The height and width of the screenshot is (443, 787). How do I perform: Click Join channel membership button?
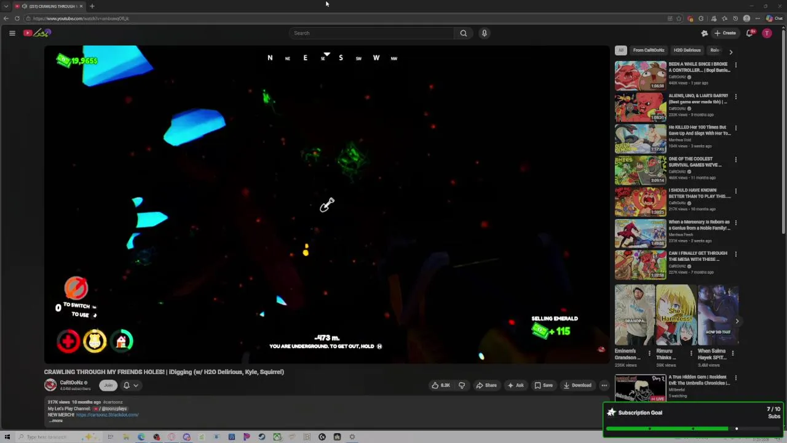tap(108, 385)
